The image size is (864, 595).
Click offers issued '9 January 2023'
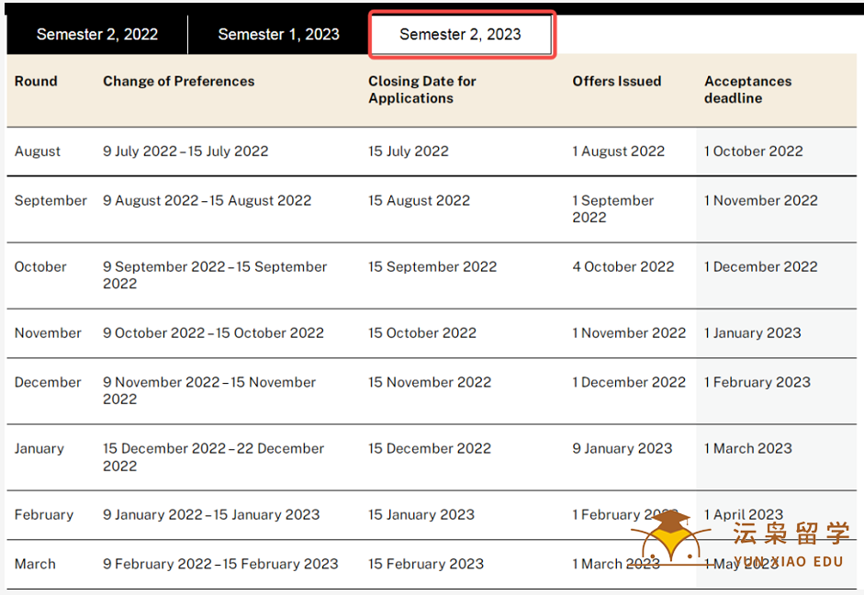click(623, 448)
